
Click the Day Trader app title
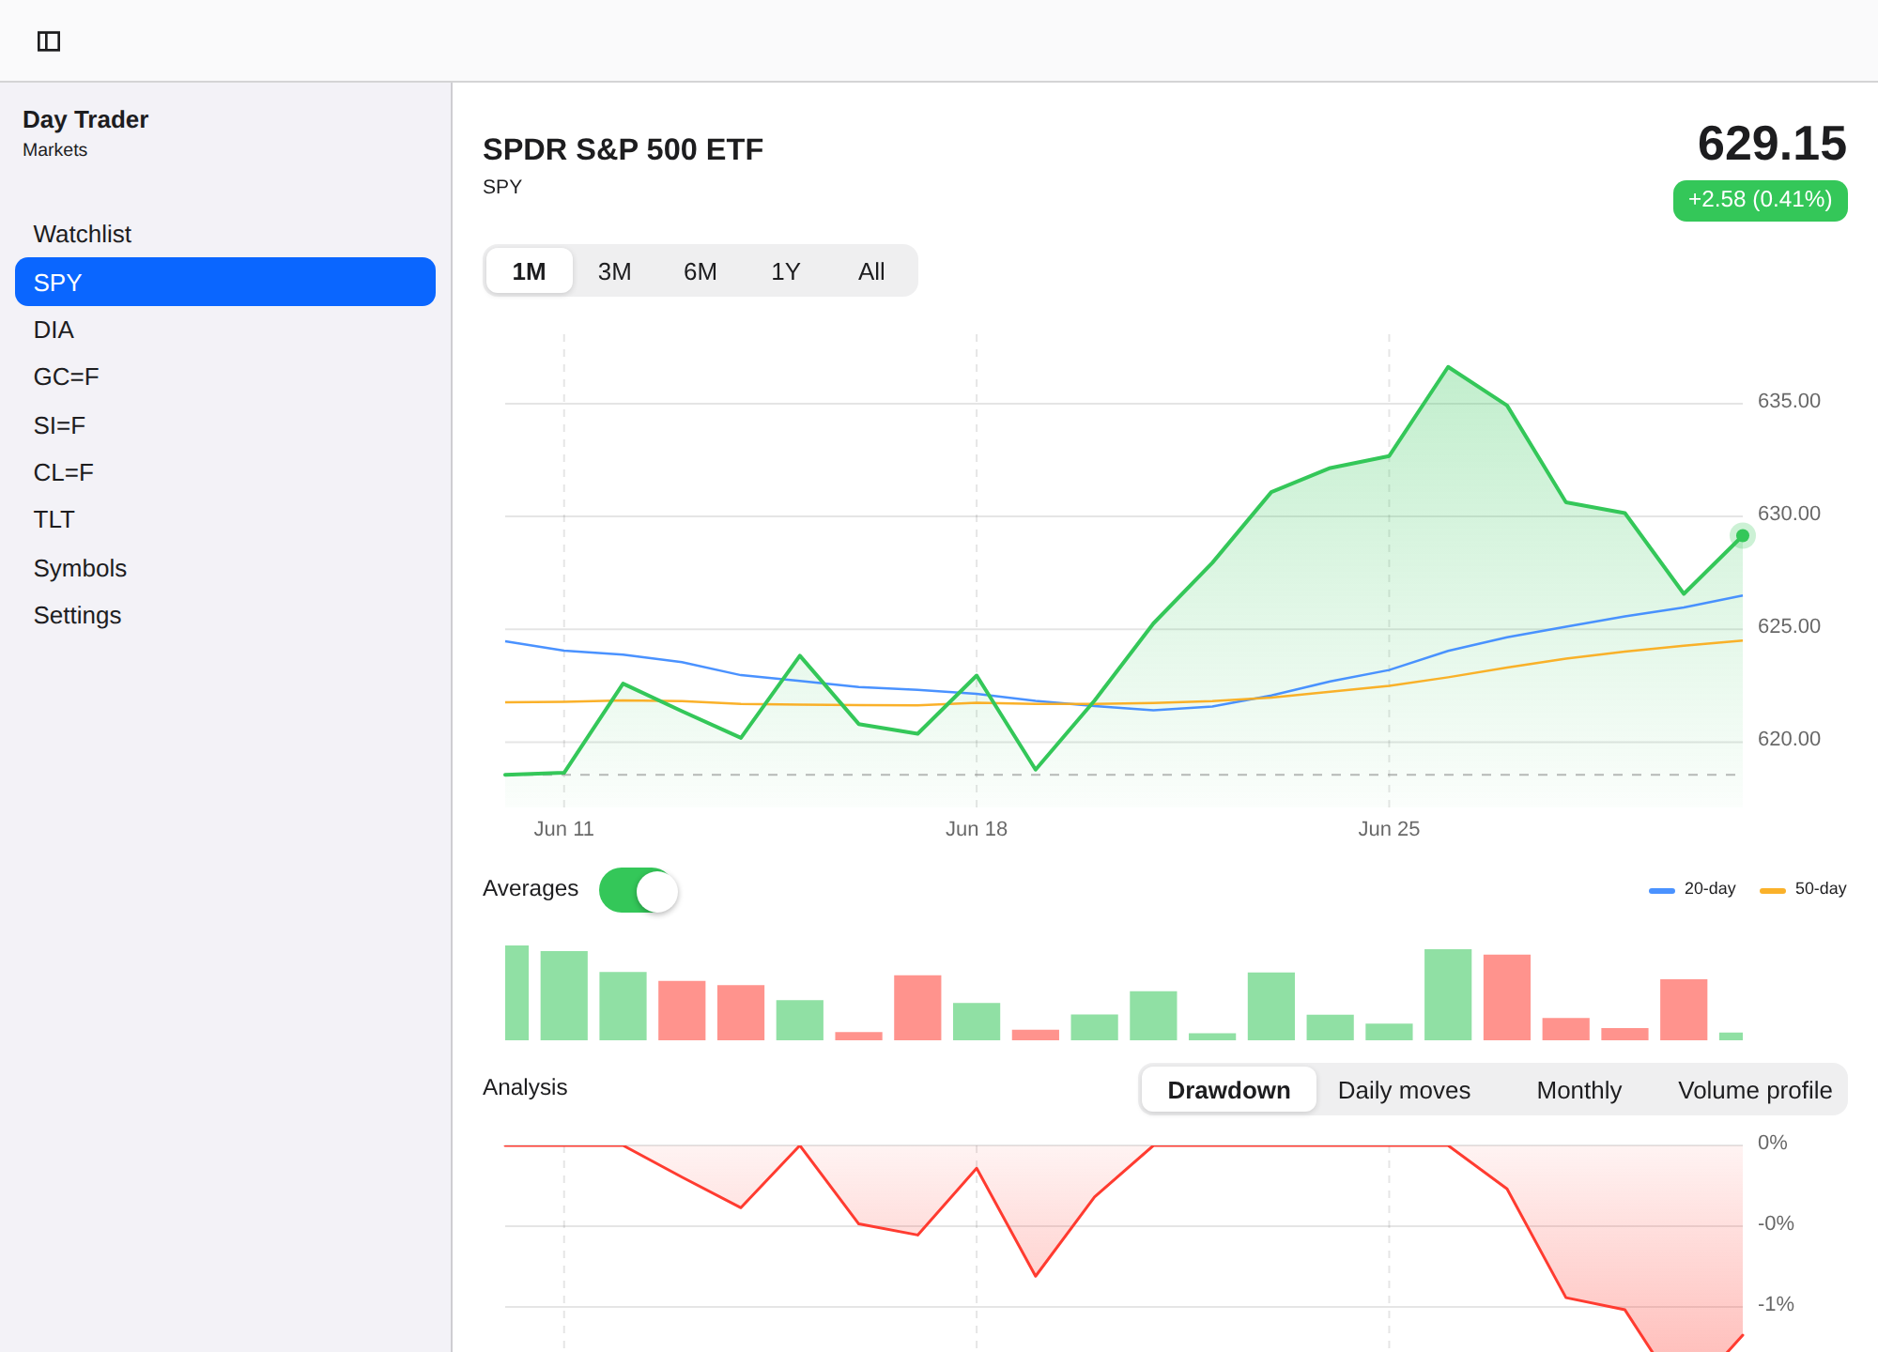[85, 119]
